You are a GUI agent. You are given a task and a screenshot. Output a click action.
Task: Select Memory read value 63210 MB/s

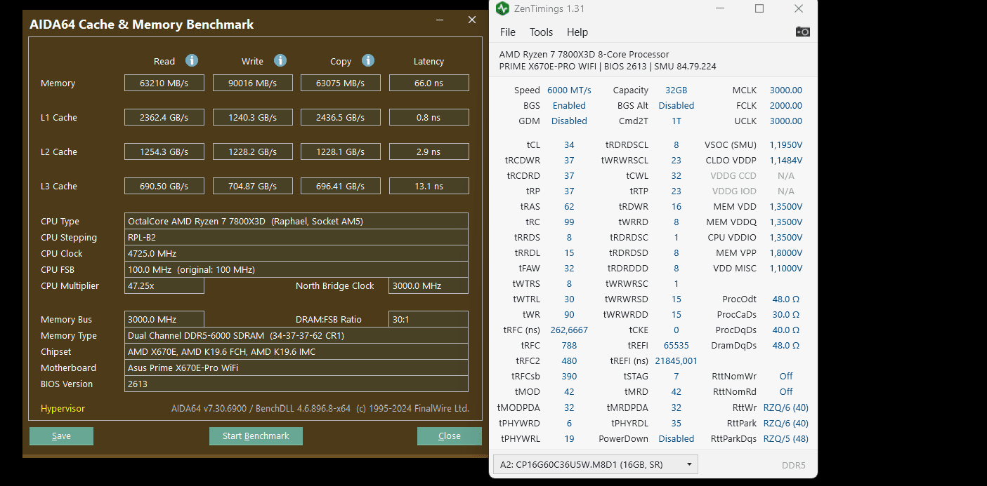(x=164, y=83)
